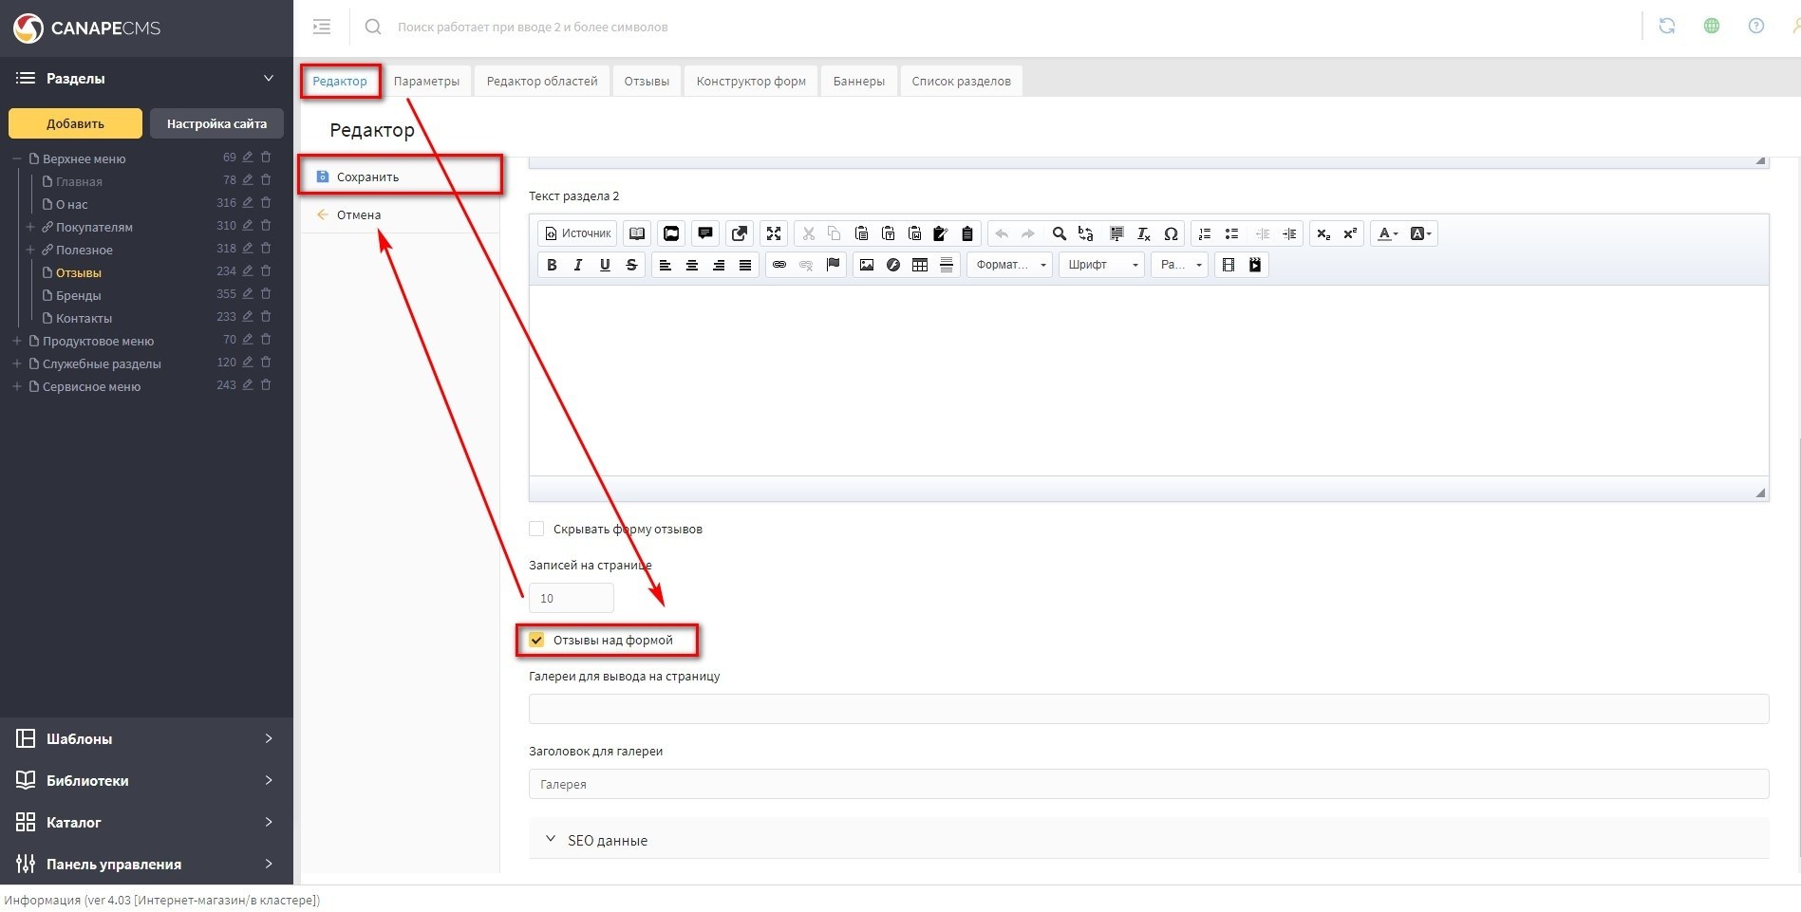This screenshot has height=912, width=1801.
Task: Open the Формат dropdown
Action: coord(1009,266)
